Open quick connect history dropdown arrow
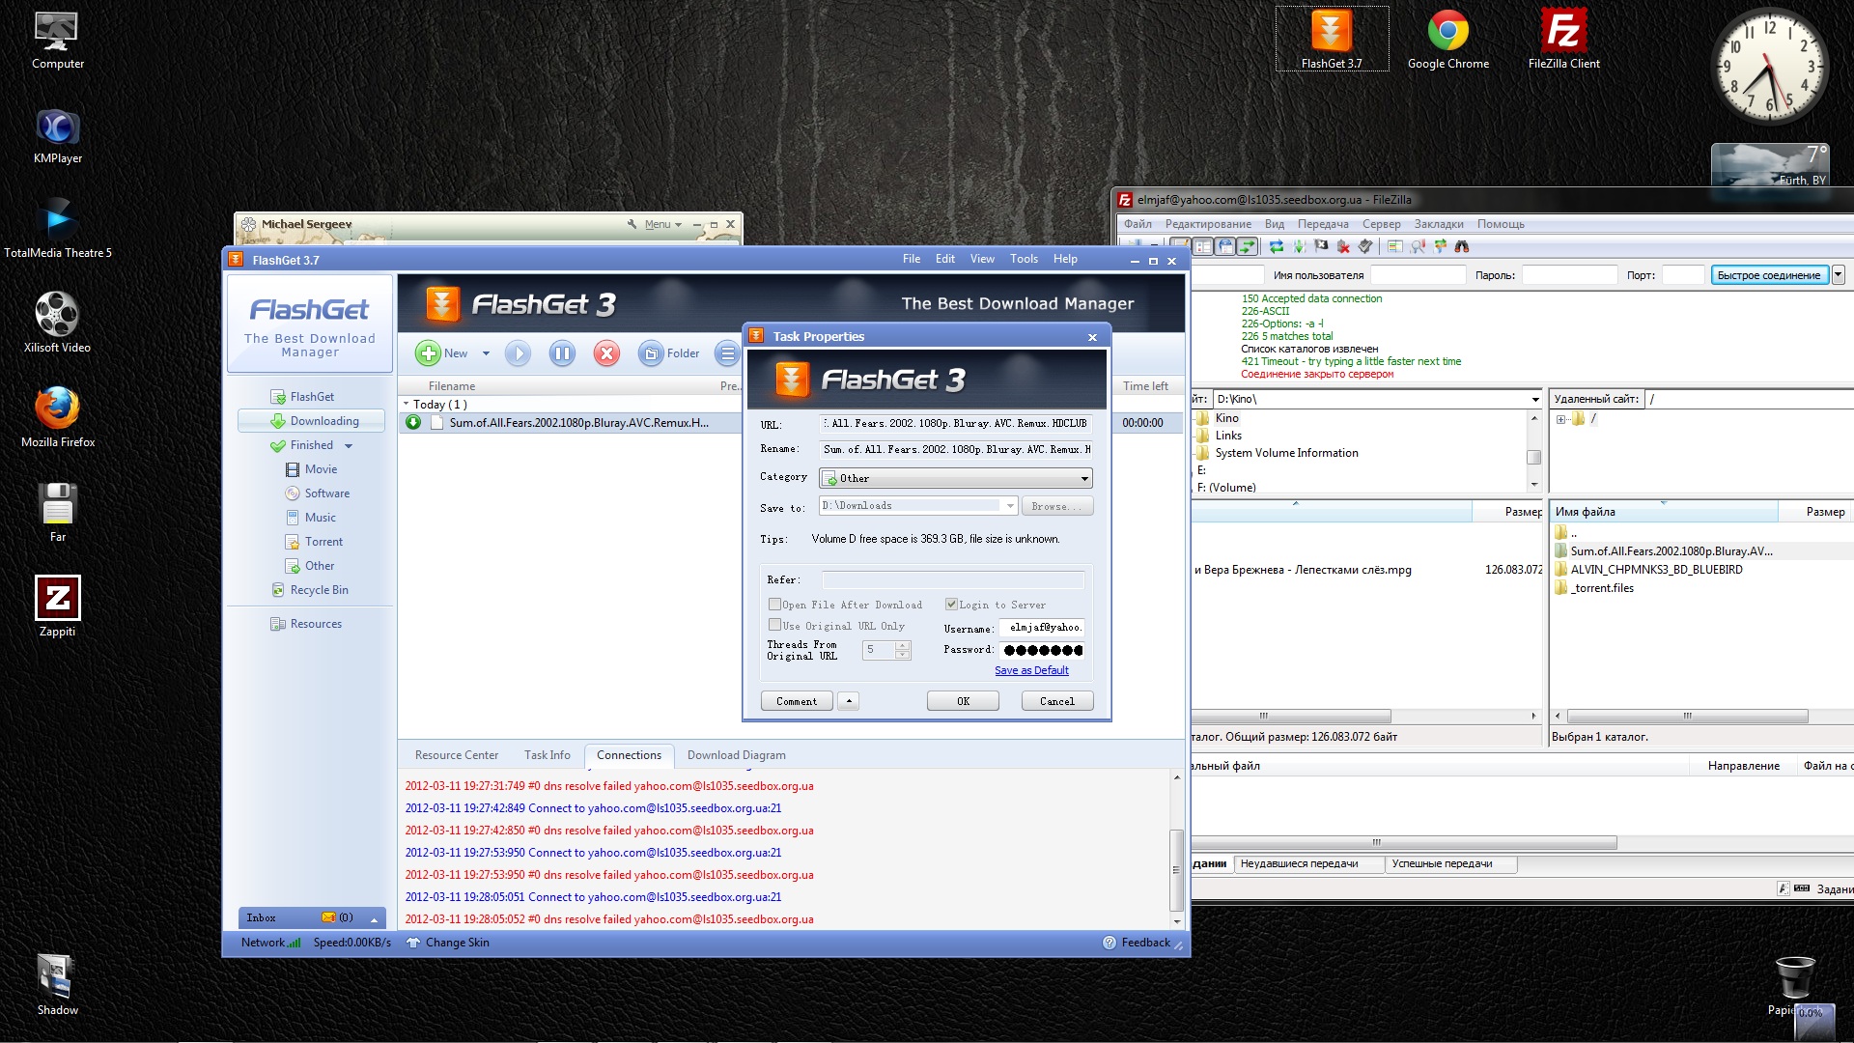1854x1043 pixels. click(1838, 275)
